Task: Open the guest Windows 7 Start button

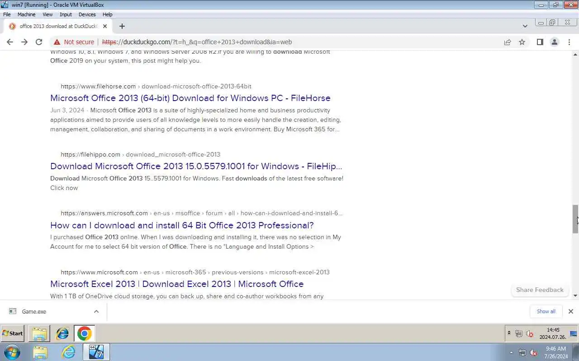Action: pyautogui.click(x=13, y=333)
